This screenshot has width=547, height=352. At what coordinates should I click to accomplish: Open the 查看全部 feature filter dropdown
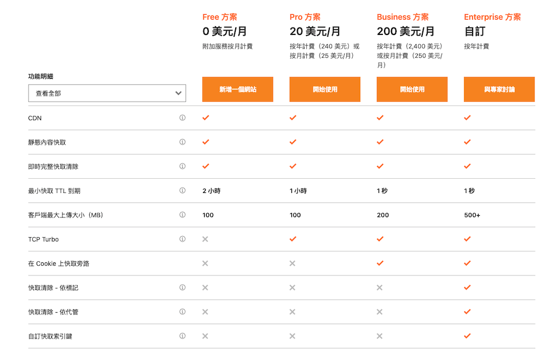point(107,93)
